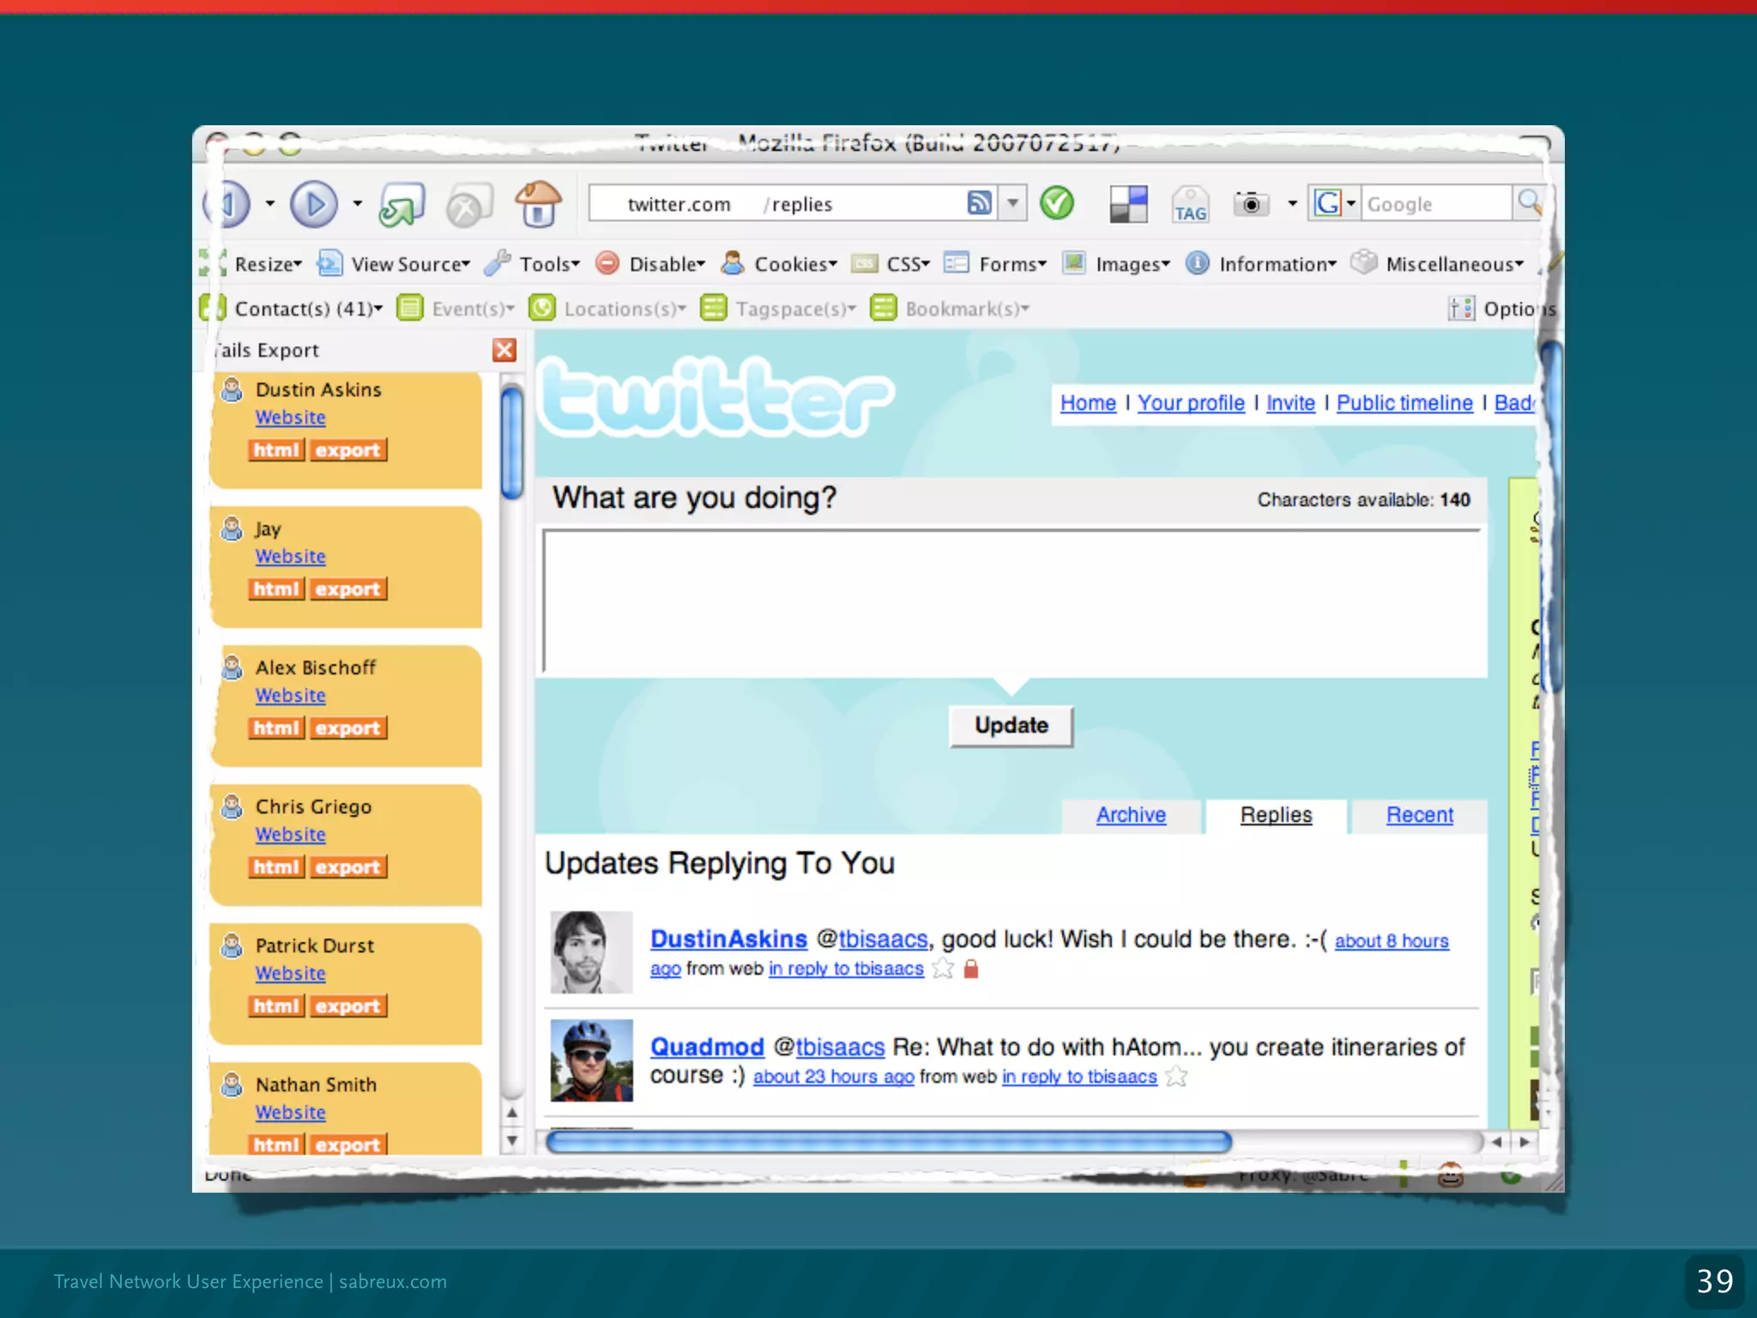
Task: Open the Bookmark(s) menu
Action: point(951,308)
